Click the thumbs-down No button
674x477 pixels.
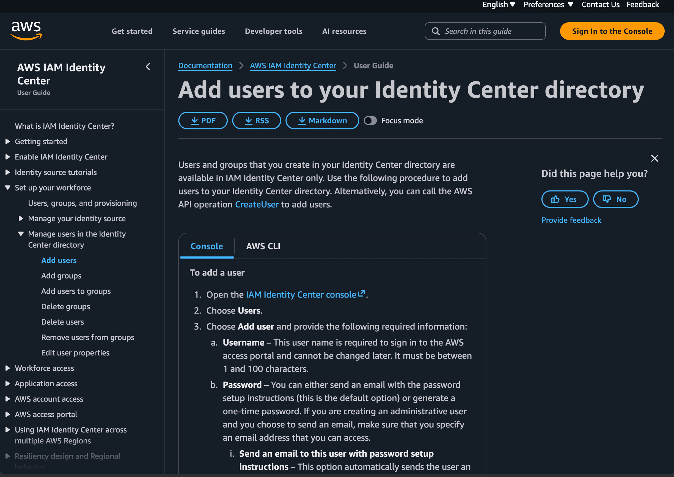point(615,199)
